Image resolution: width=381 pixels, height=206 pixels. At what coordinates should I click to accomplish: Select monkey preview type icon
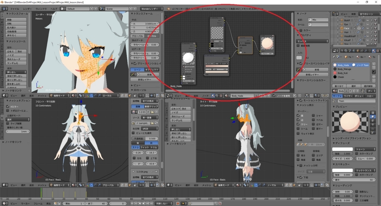(373, 125)
